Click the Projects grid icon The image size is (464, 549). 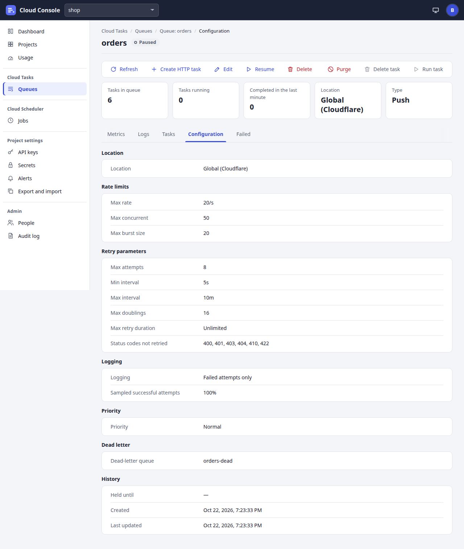pyautogui.click(x=11, y=45)
